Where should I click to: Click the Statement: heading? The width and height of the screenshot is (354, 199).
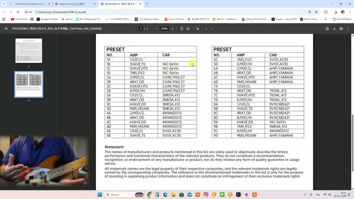(114, 147)
